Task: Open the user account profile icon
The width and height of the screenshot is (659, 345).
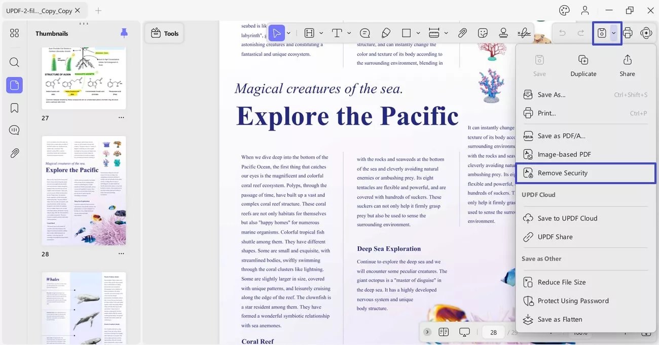Action: pos(585,10)
